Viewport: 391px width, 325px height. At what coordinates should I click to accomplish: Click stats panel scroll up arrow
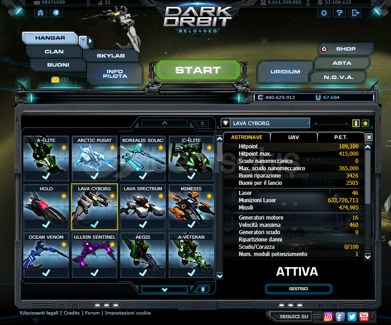click(368, 147)
